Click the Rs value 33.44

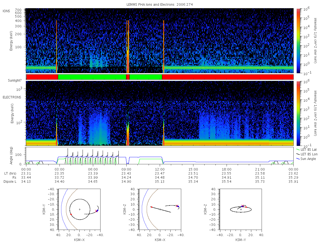pyautogui.click(x=26, y=177)
